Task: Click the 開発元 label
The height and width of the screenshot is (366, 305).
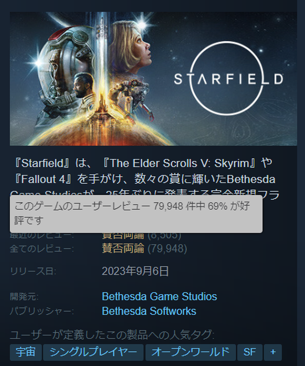Action: click(24, 297)
